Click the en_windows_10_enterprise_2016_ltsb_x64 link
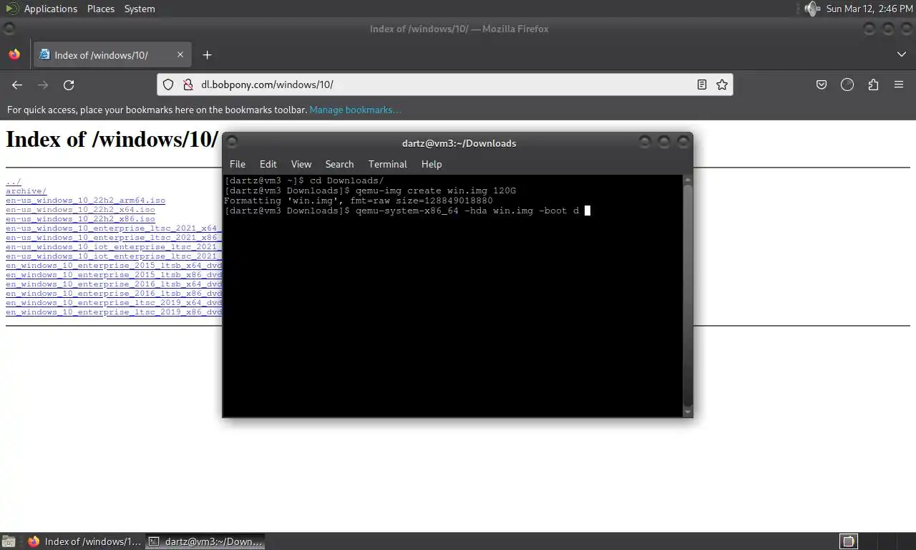Image resolution: width=916 pixels, height=550 pixels. [114, 284]
